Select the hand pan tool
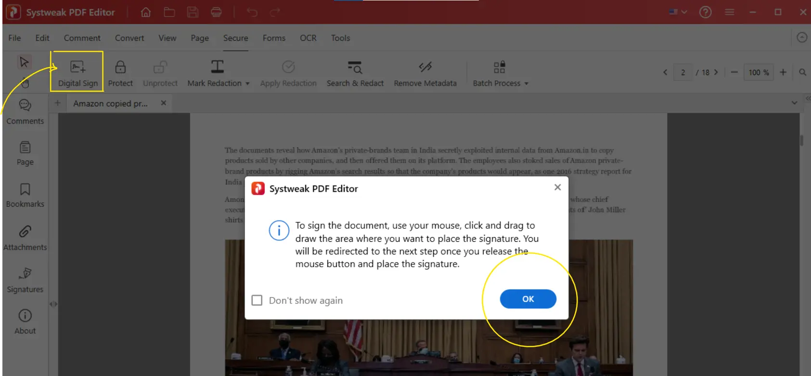811x376 pixels. click(x=25, y=83)
